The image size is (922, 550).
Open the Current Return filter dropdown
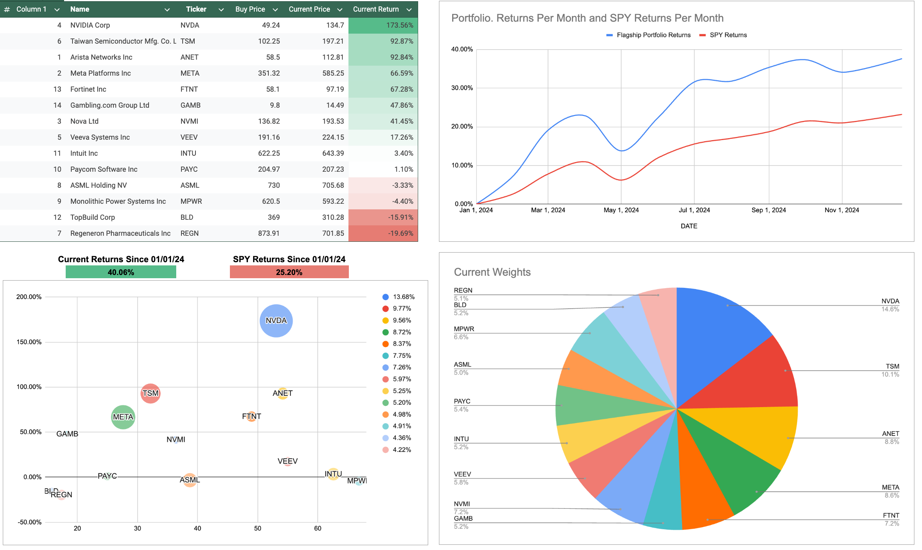click(409, 10)
